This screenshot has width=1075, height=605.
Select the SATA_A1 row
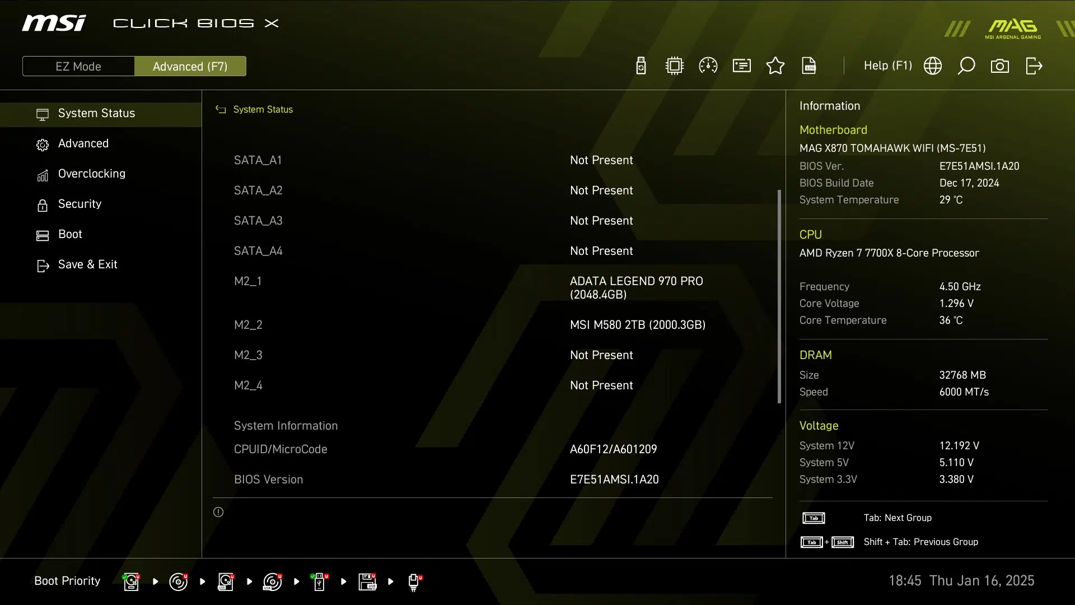(x=493, y=160)
